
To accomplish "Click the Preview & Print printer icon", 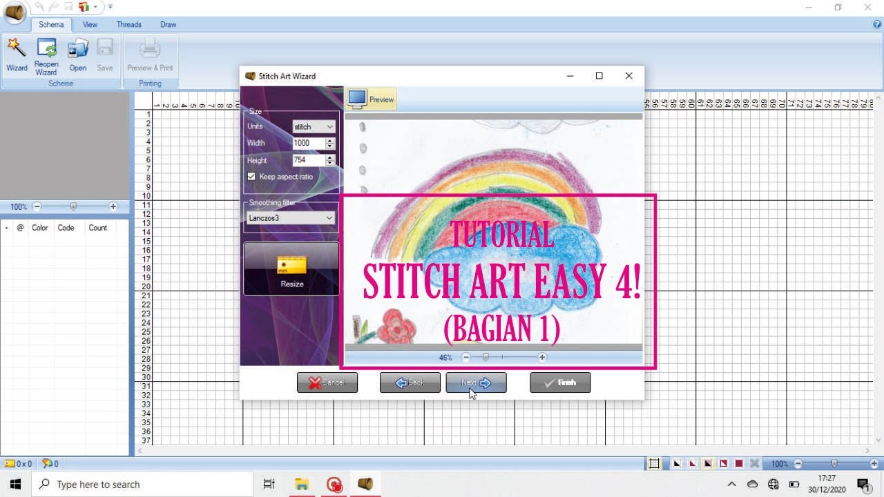I will tap(150, 48).
